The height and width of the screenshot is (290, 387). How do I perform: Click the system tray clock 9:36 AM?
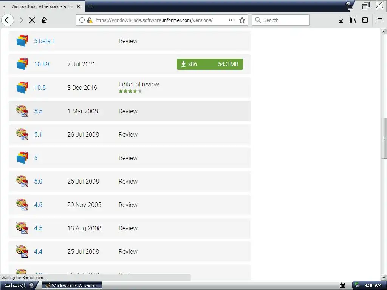pos(373,285)
